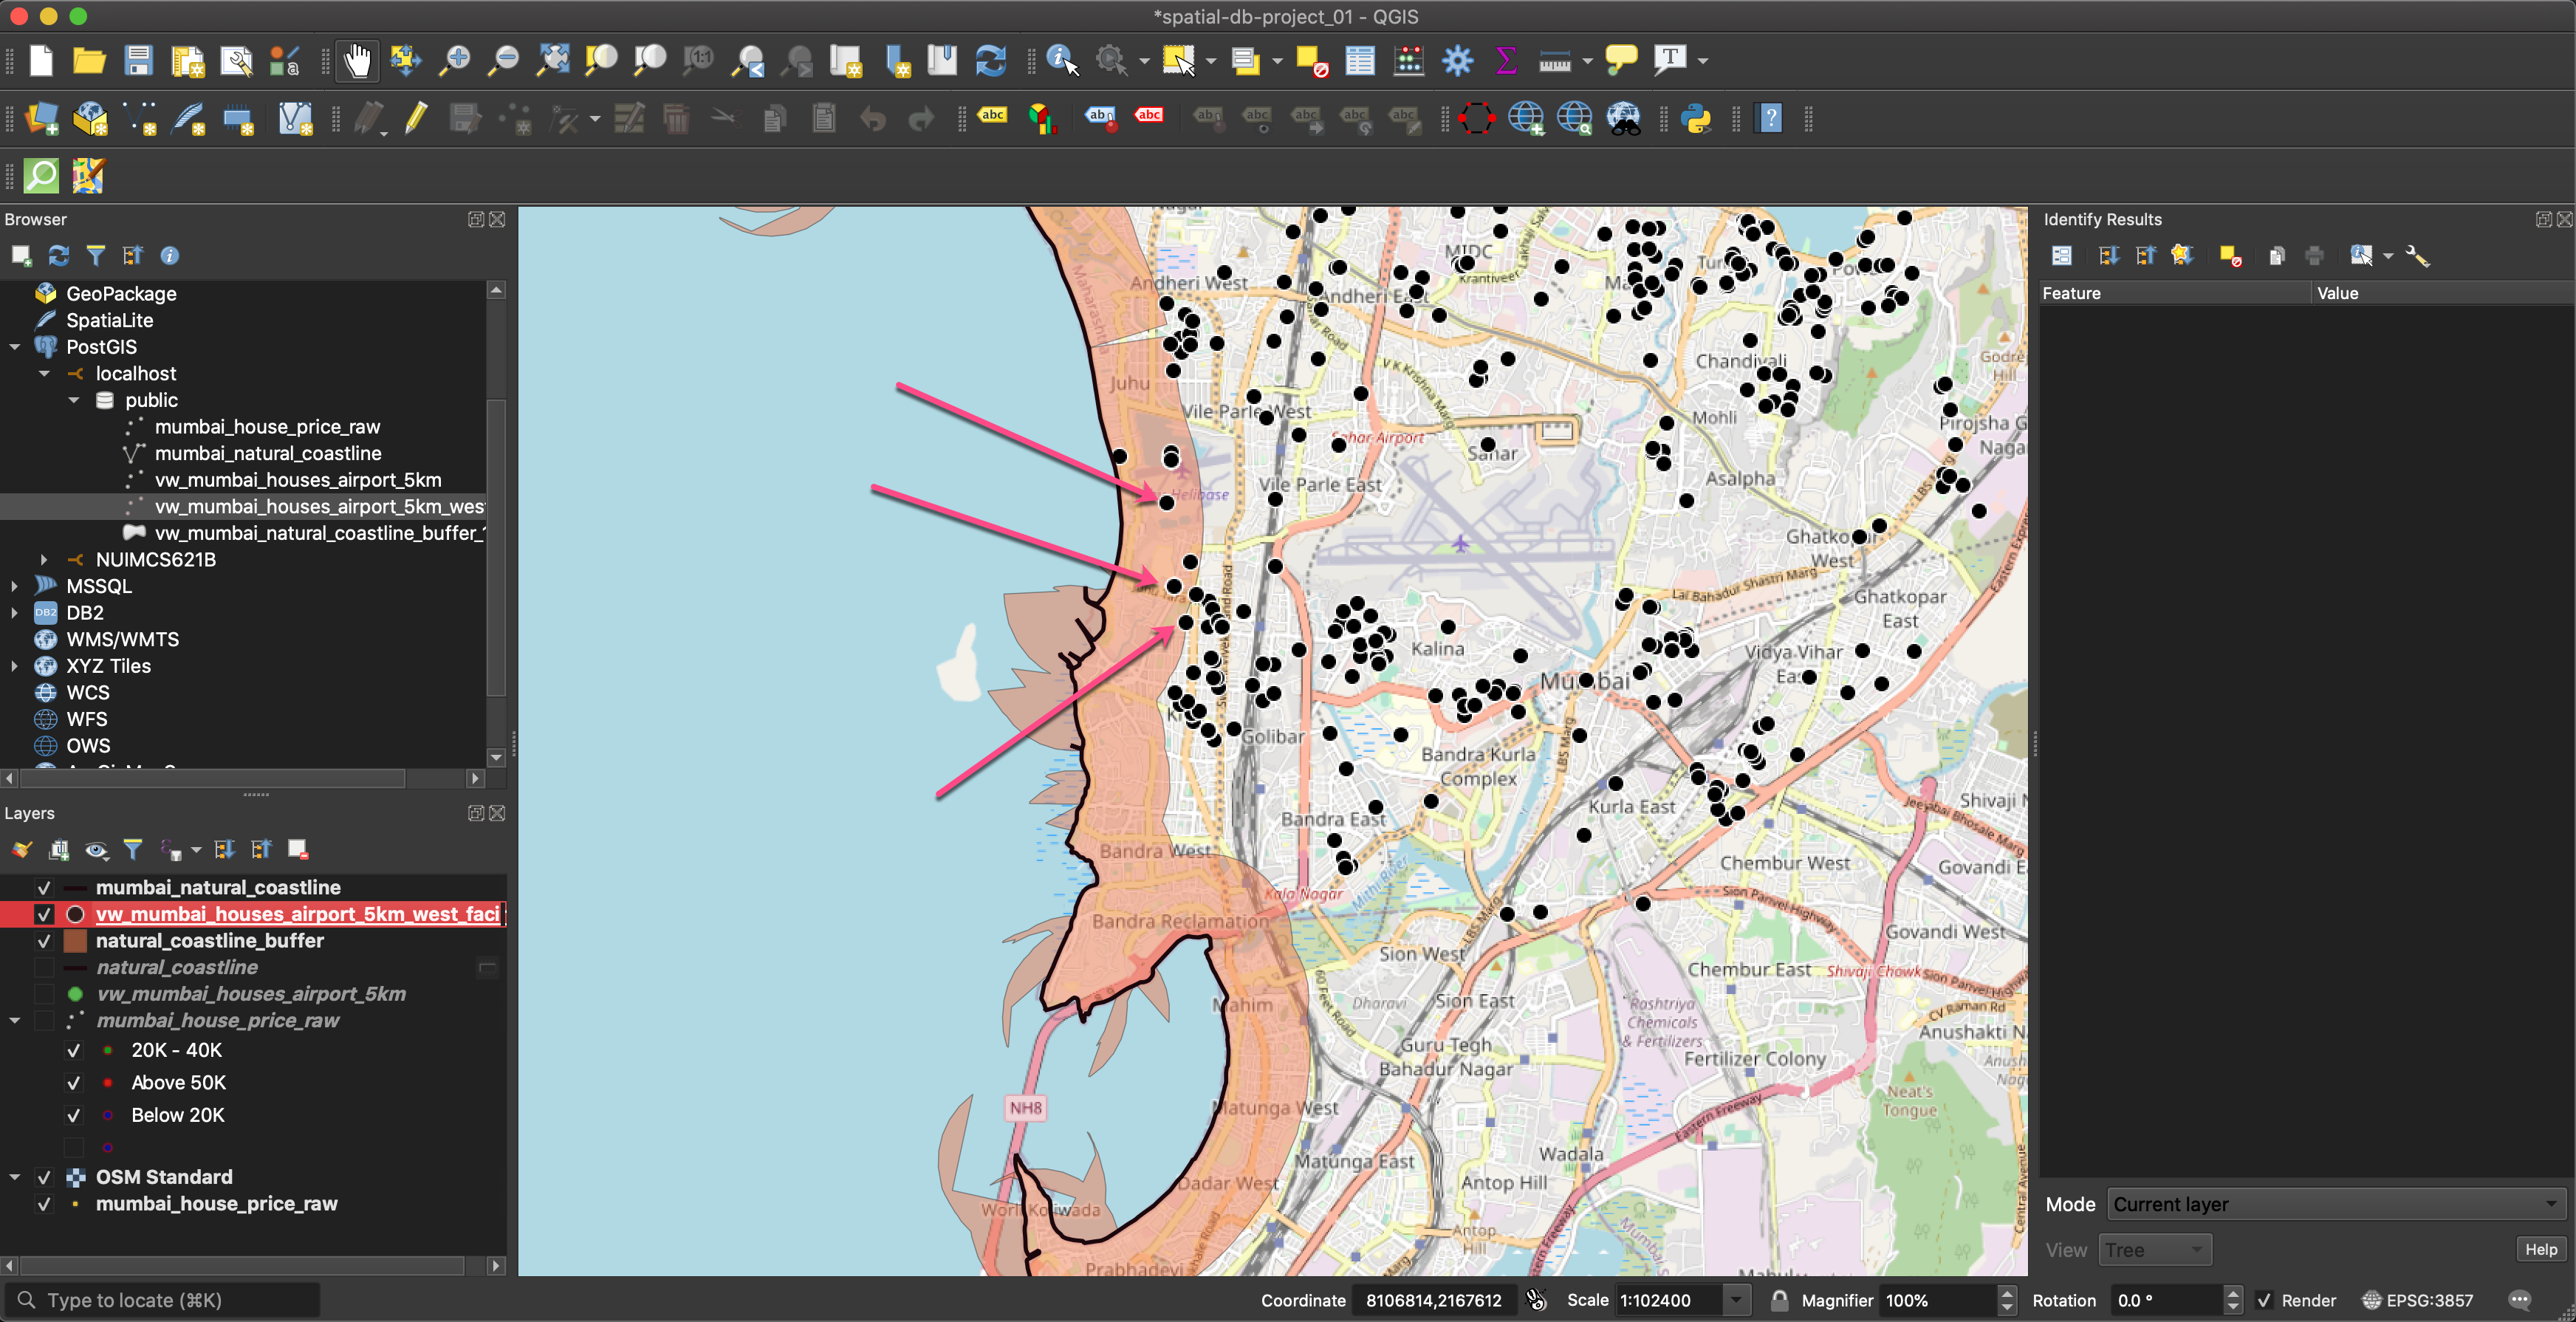The height and width of the screenshot is (1322, 2576).
Task: Click the Save Project icon
Action: (x=138, y=61)
